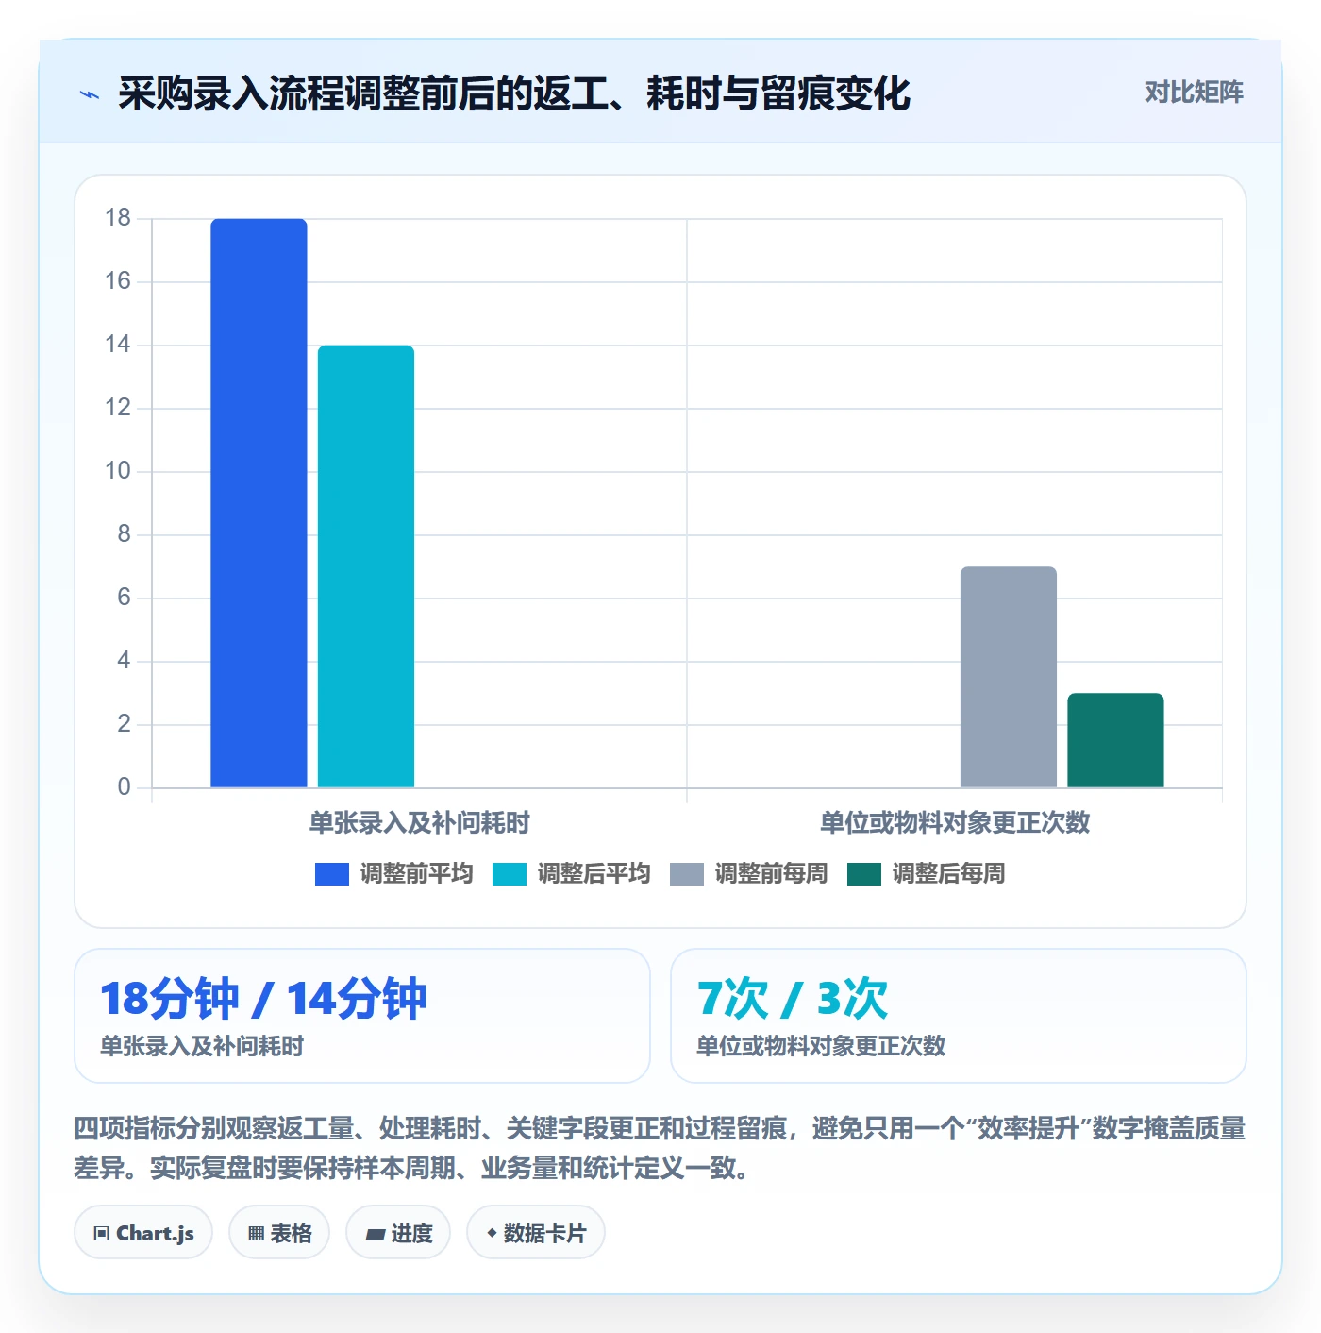1321x1333 pixels.
Task: Click the 对比矩阵 label in header
Action: pos(1194,93)
